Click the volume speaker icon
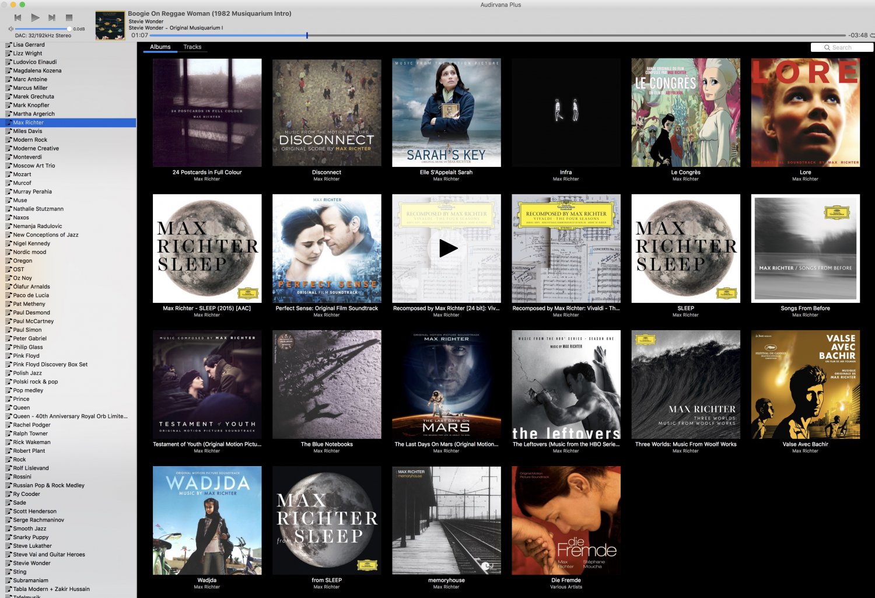The height and width of the screenshot is (598, 875). [10, 29]
